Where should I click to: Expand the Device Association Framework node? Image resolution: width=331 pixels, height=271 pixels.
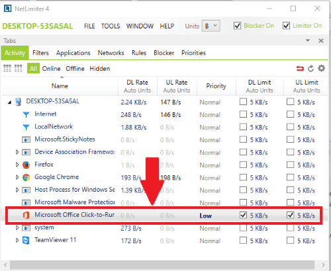coord(17,152)
